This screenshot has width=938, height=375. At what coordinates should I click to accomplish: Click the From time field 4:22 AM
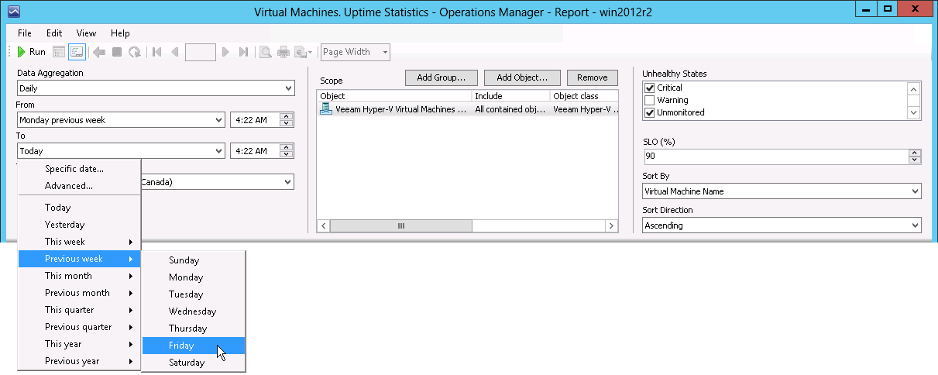tap(254, 120)
